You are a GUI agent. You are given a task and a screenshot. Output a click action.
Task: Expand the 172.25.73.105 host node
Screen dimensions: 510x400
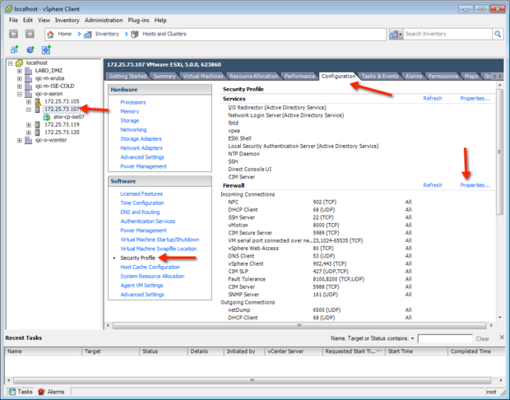coord(29,102)
